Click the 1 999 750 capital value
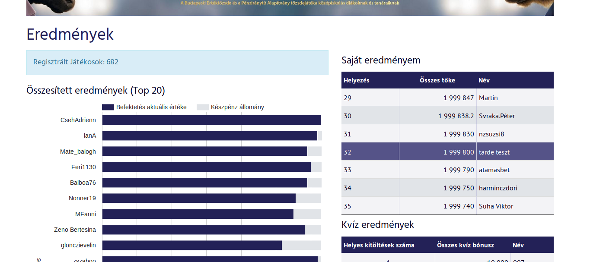Screen dimensions: 590x262 [x=459, y=188]
